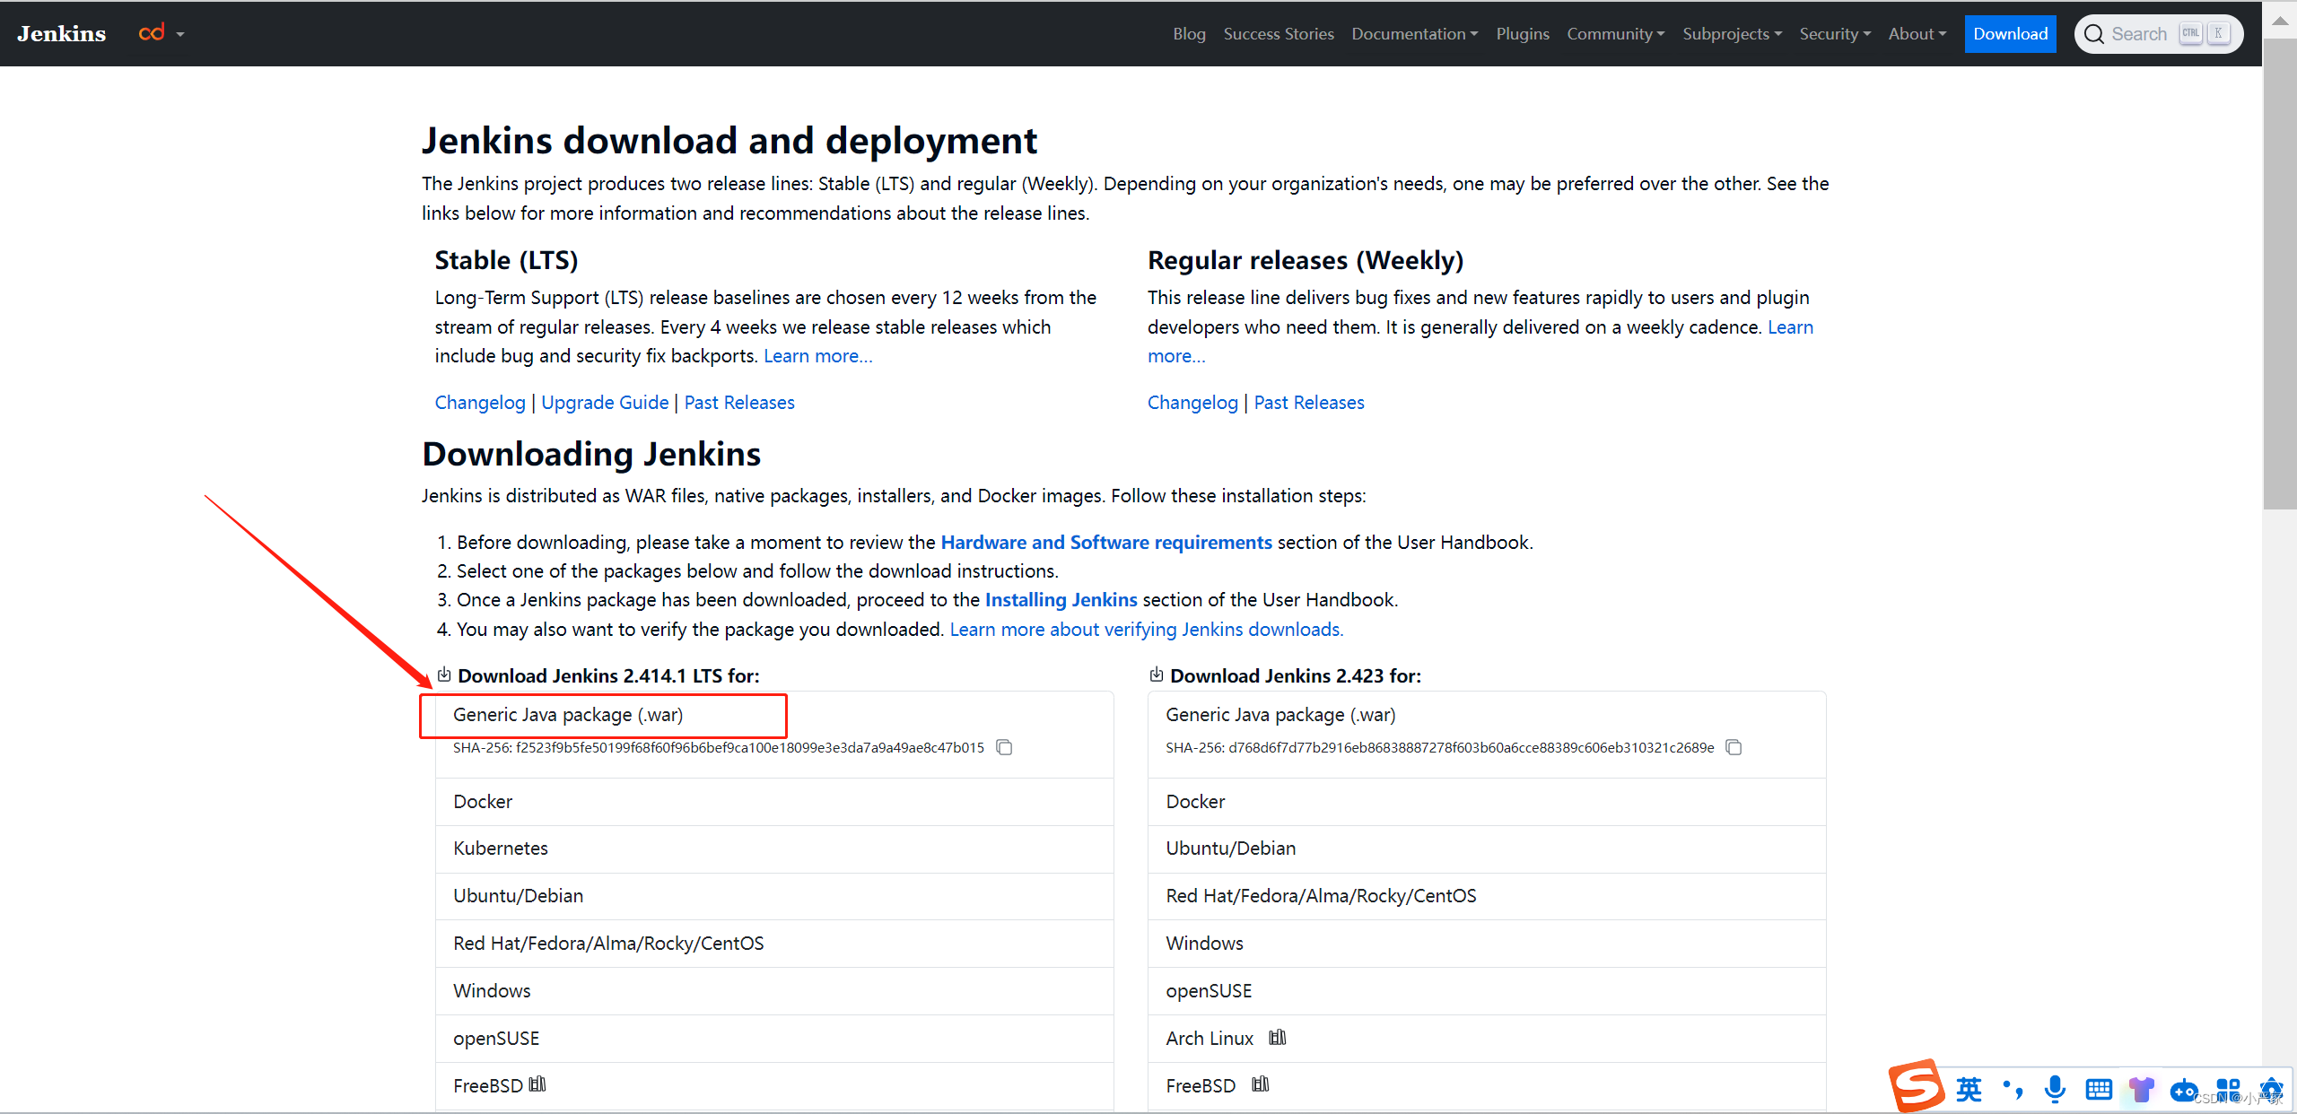2297x1114 pixels.
Task: Click the page vertical scrollbar thumb
Action: tap(2280, 275)
